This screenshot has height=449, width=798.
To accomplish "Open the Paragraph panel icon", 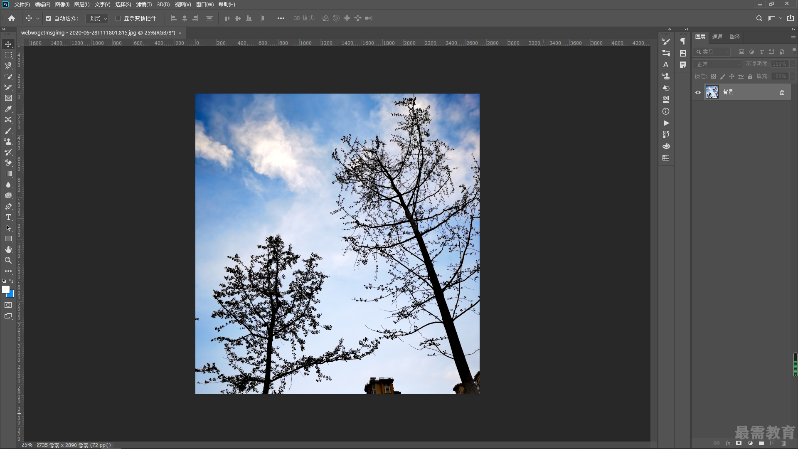I will pos(683,41).
